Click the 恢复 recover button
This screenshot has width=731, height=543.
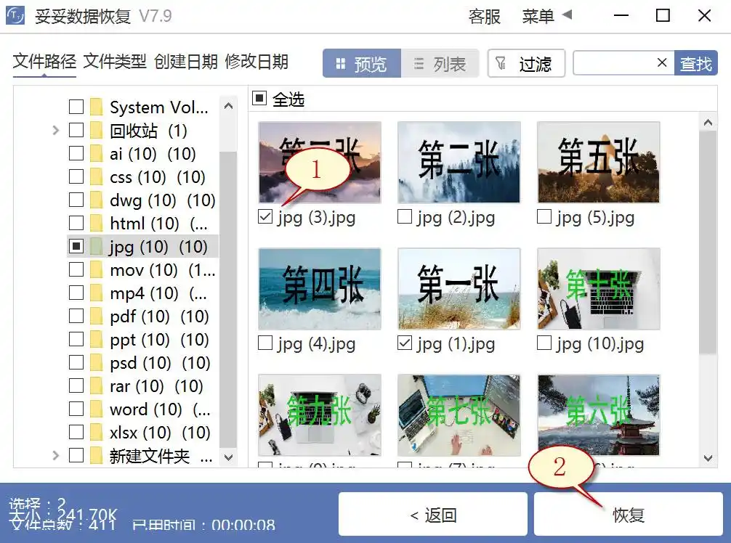pos(629,514)
